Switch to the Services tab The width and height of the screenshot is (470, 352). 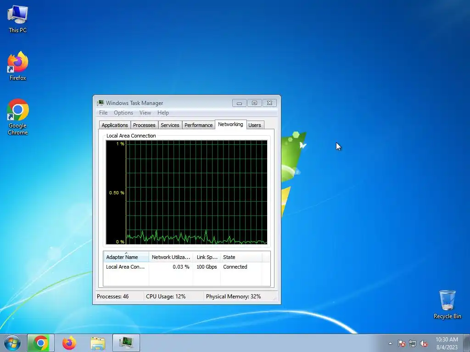pyautogui.click(x=170, y=125)
